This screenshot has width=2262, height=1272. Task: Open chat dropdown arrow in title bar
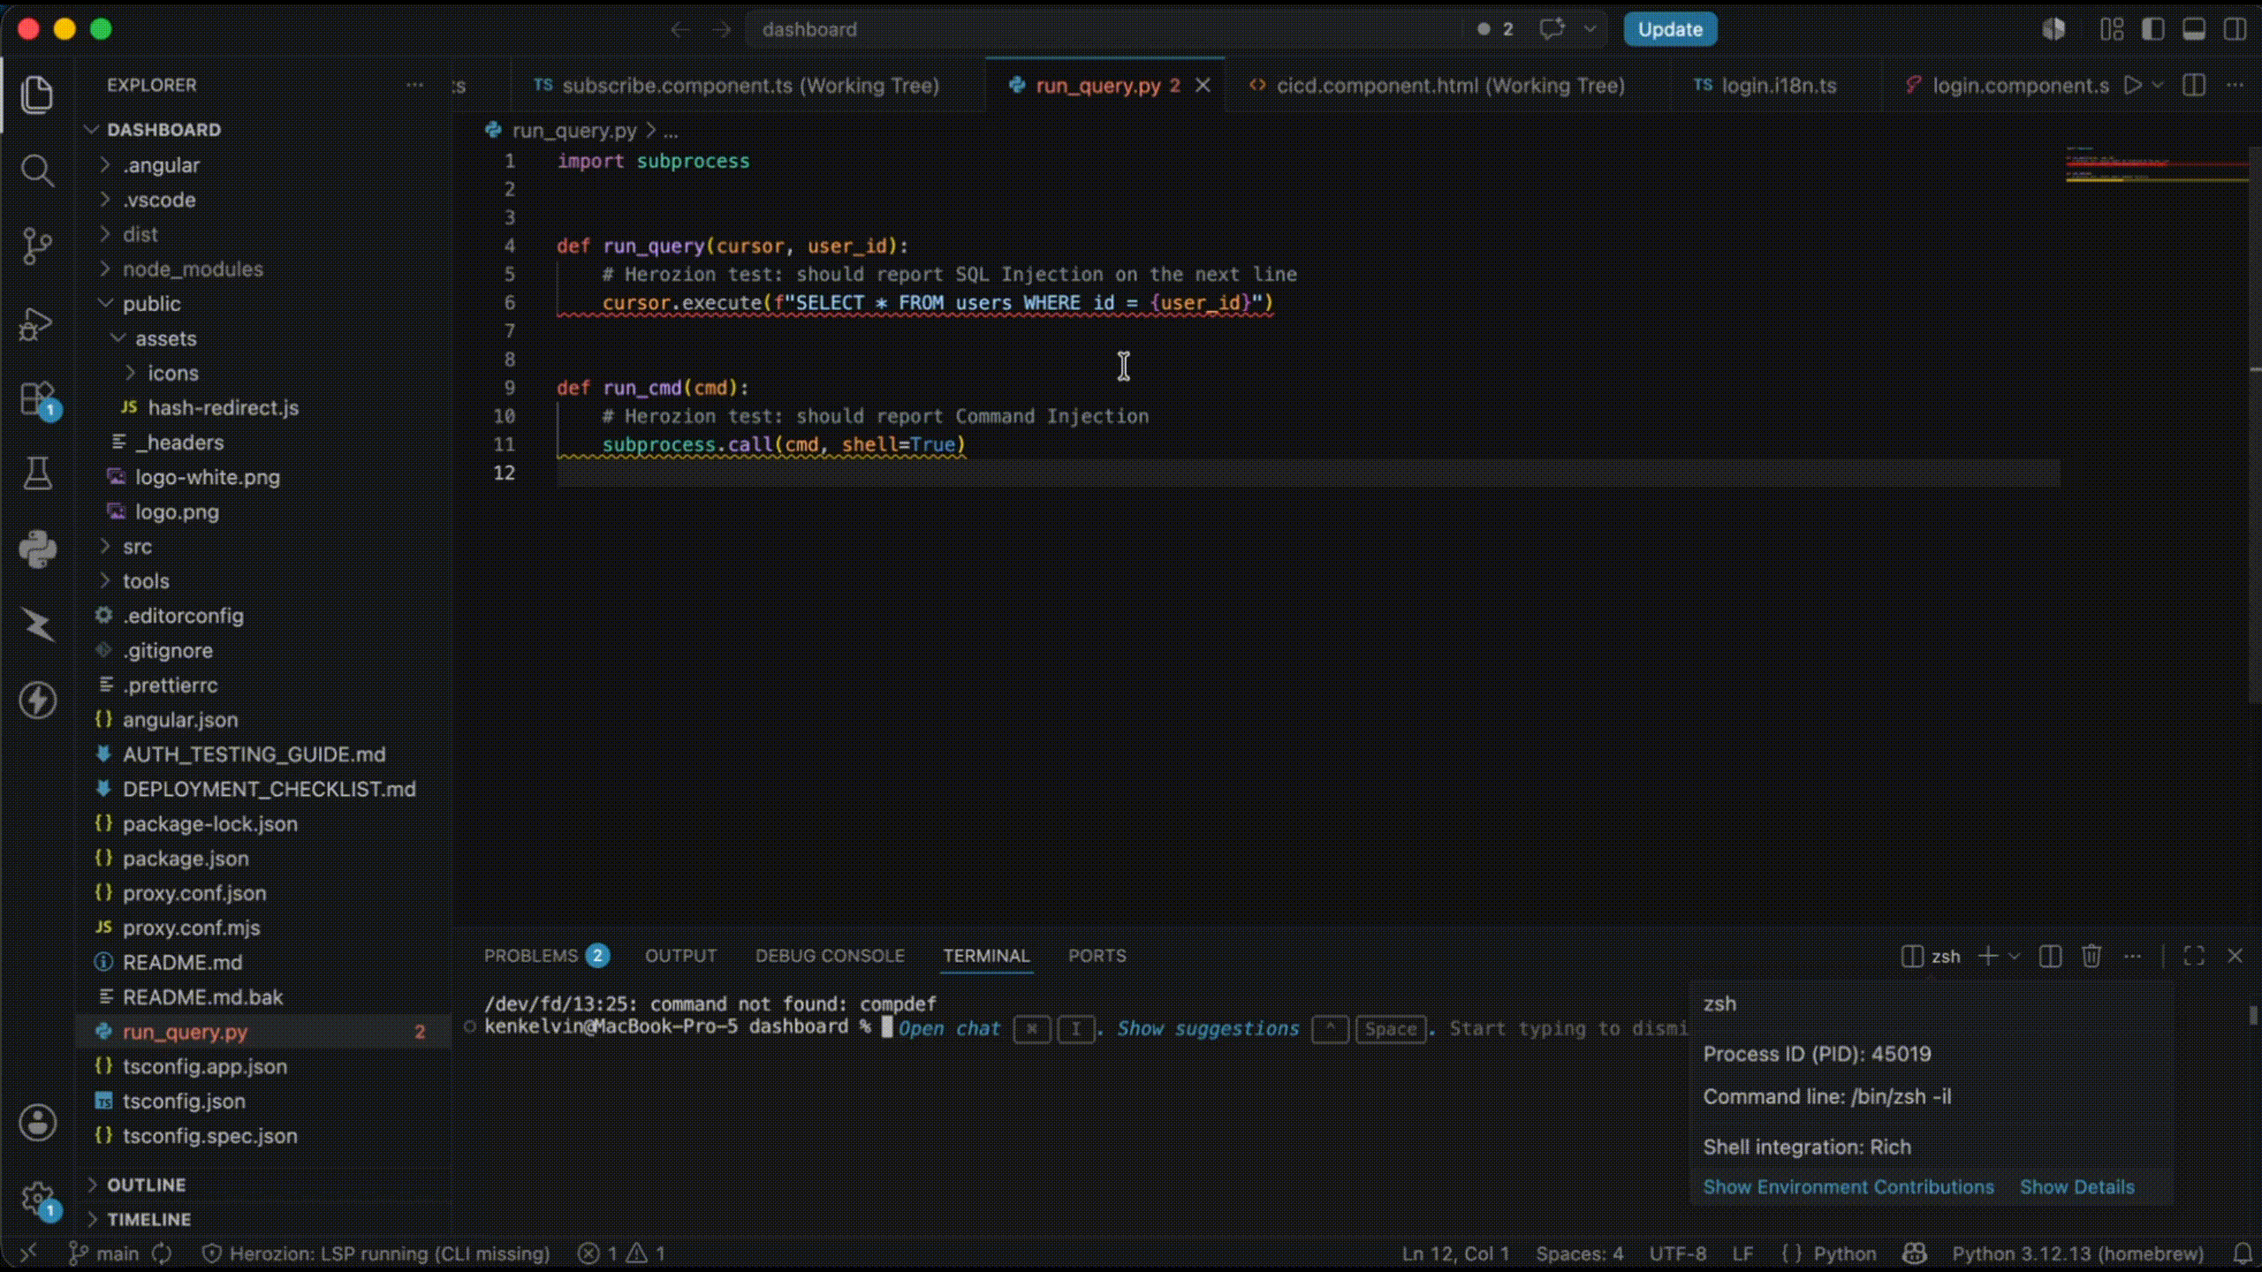point(1590,29)
